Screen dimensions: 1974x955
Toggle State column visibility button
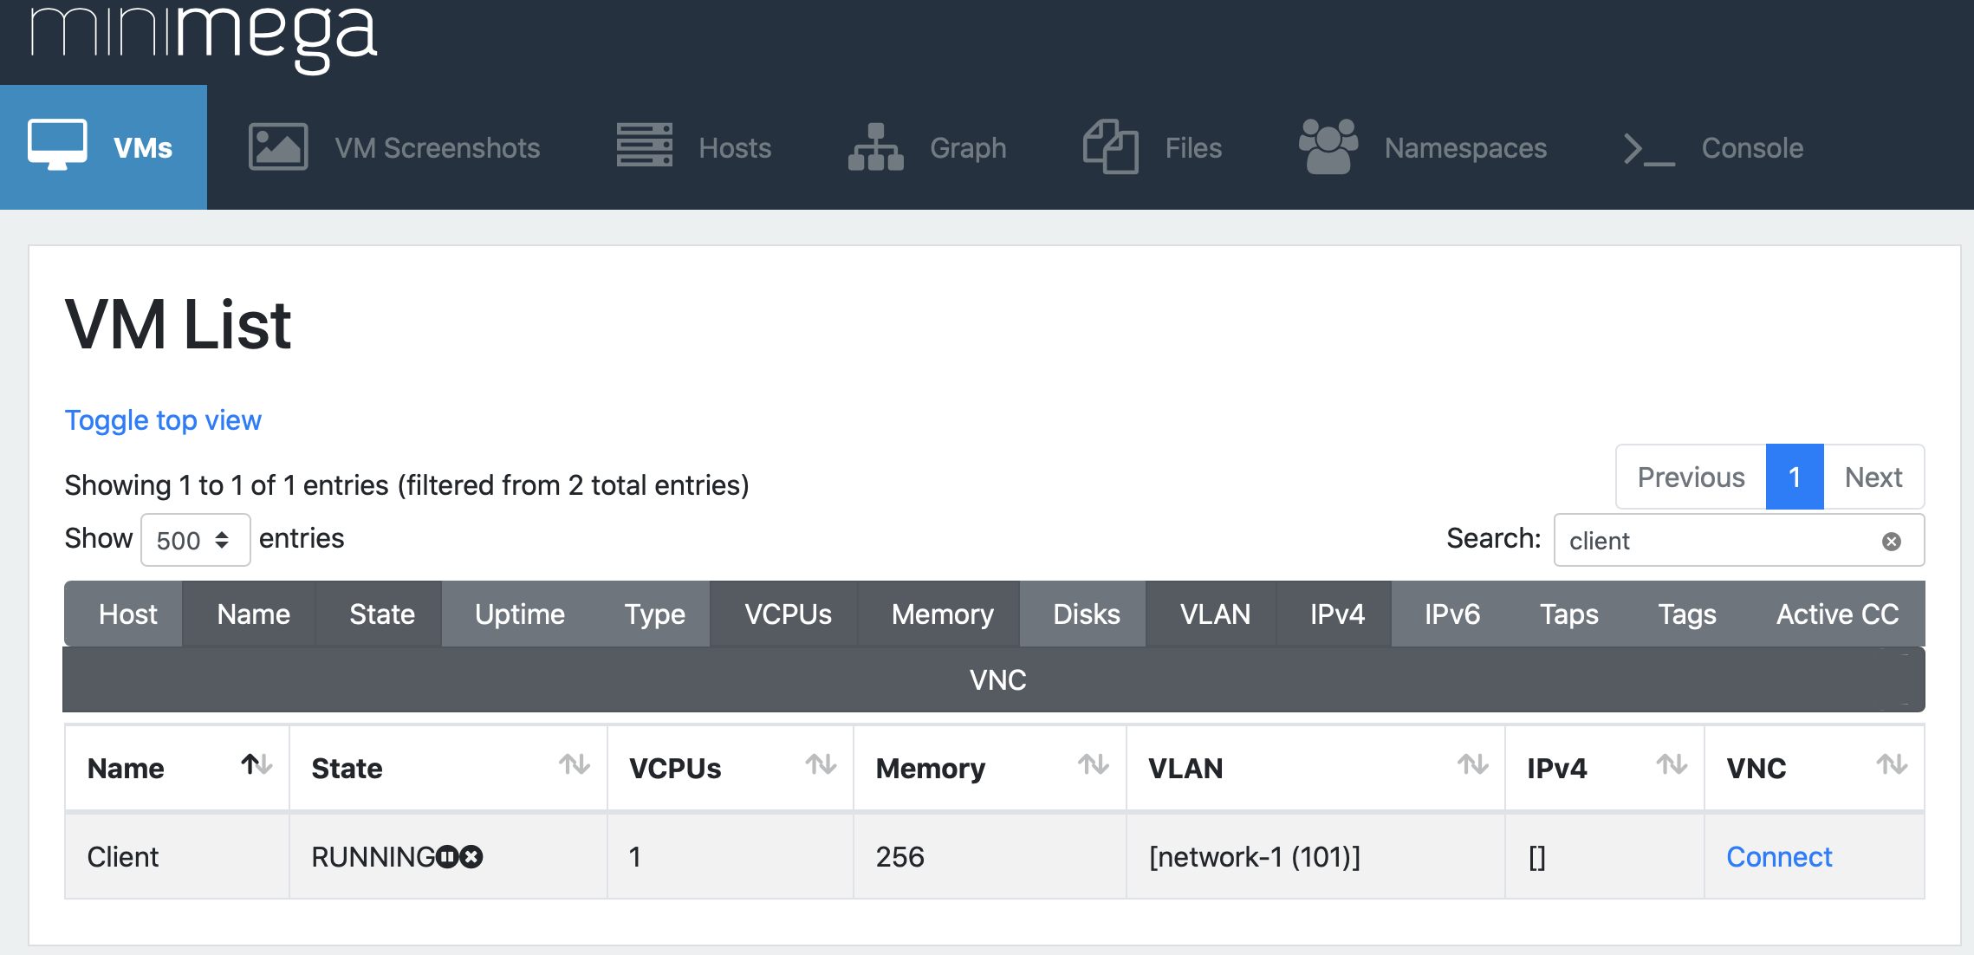tap(380, 614)
